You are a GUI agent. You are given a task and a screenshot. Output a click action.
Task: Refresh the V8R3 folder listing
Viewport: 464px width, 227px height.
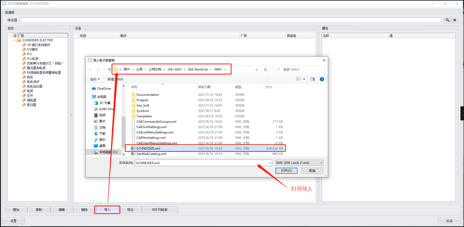pyautogui.click(x=265, y=70)
